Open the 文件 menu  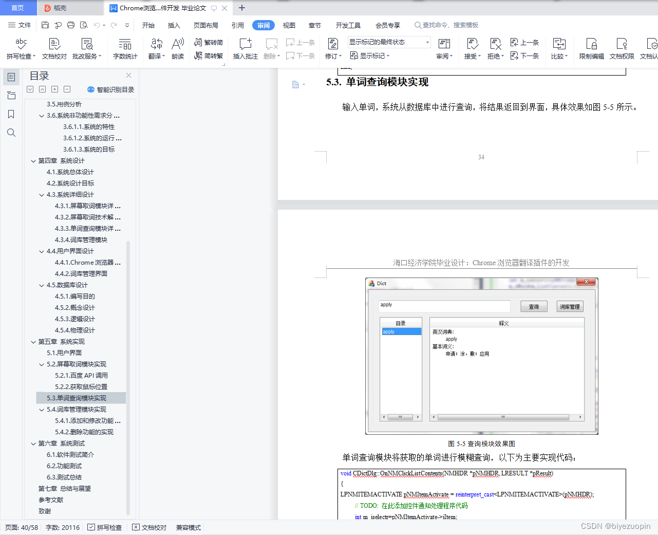pyautogui.click(x=20, y=25)
